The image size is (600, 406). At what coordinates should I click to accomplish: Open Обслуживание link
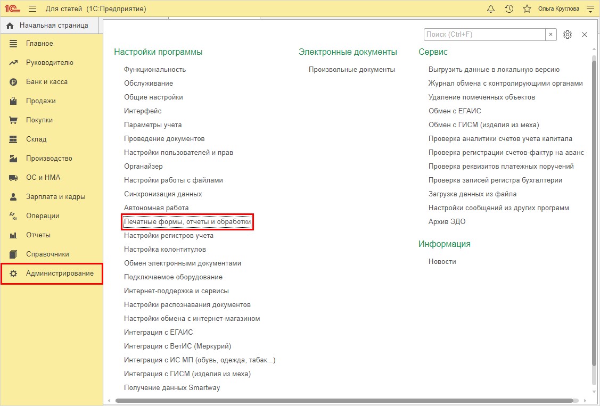[149, 84]
